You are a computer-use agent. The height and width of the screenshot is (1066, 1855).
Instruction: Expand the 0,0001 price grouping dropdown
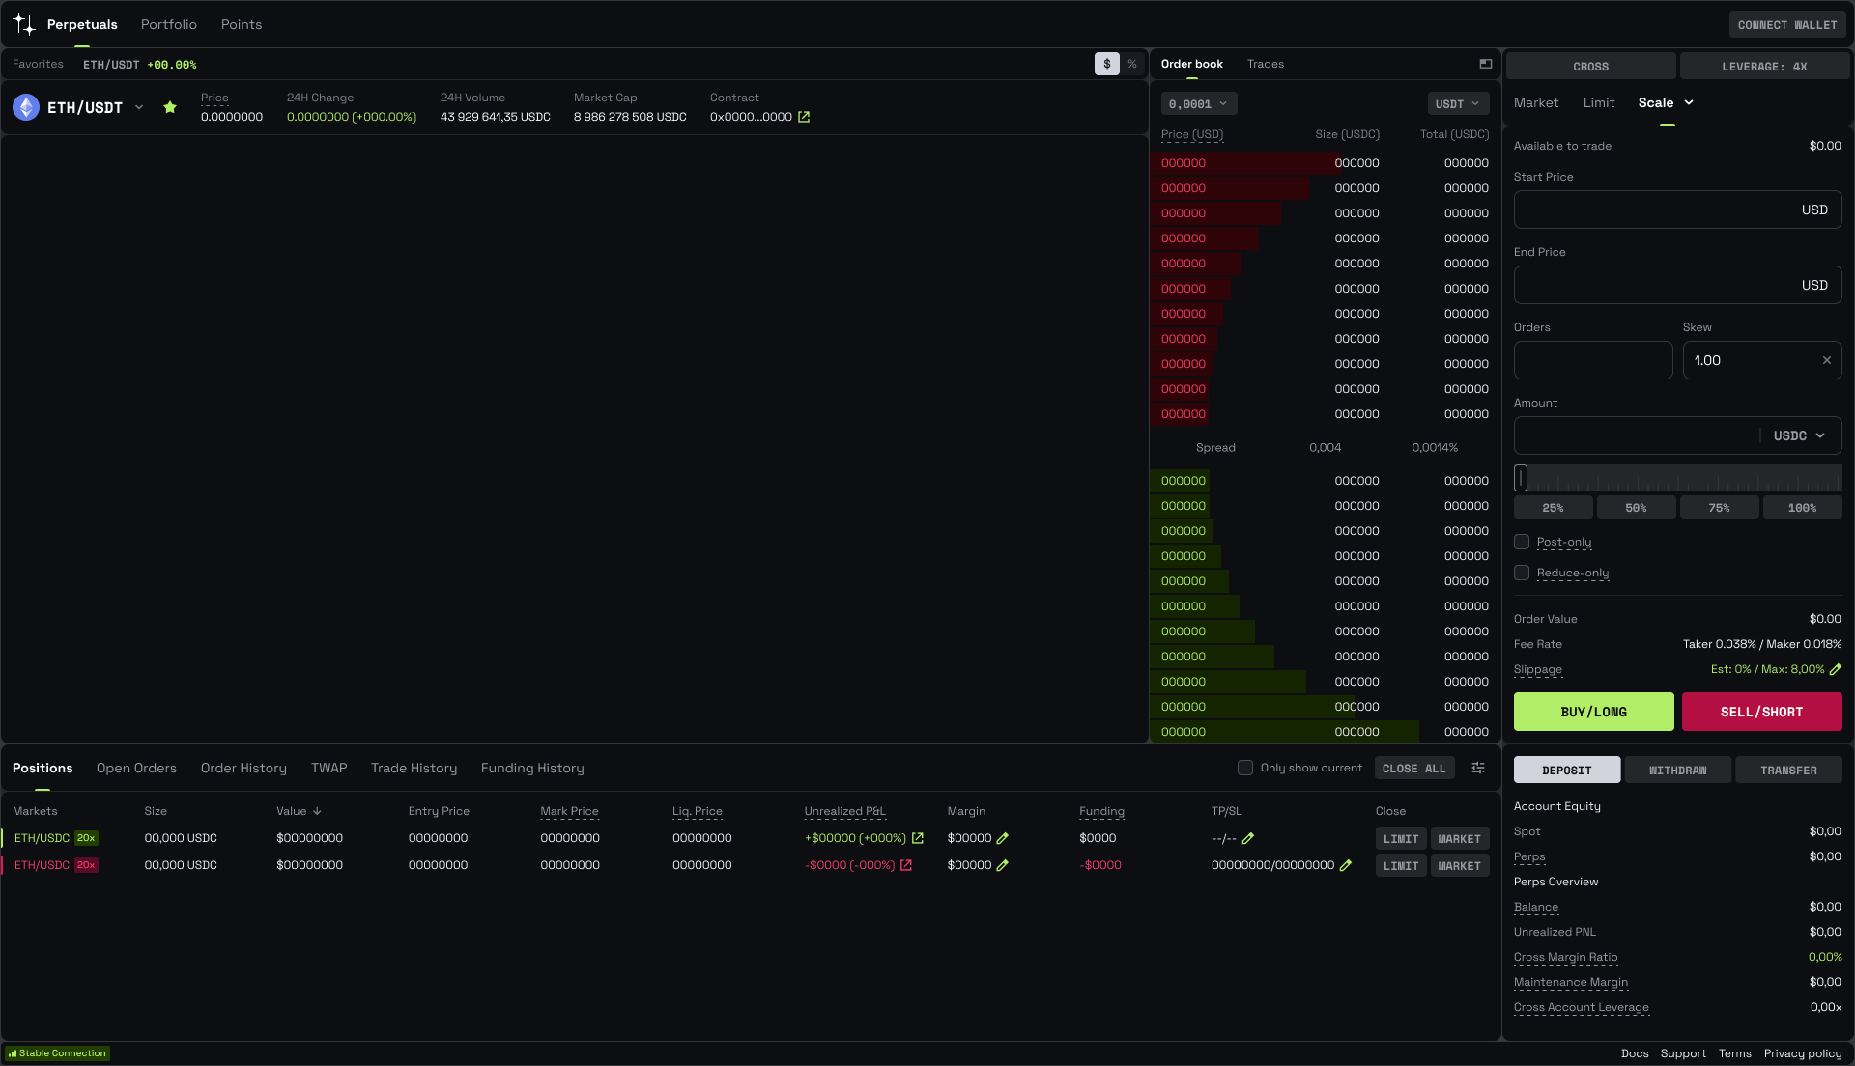tap(1198, 103)
